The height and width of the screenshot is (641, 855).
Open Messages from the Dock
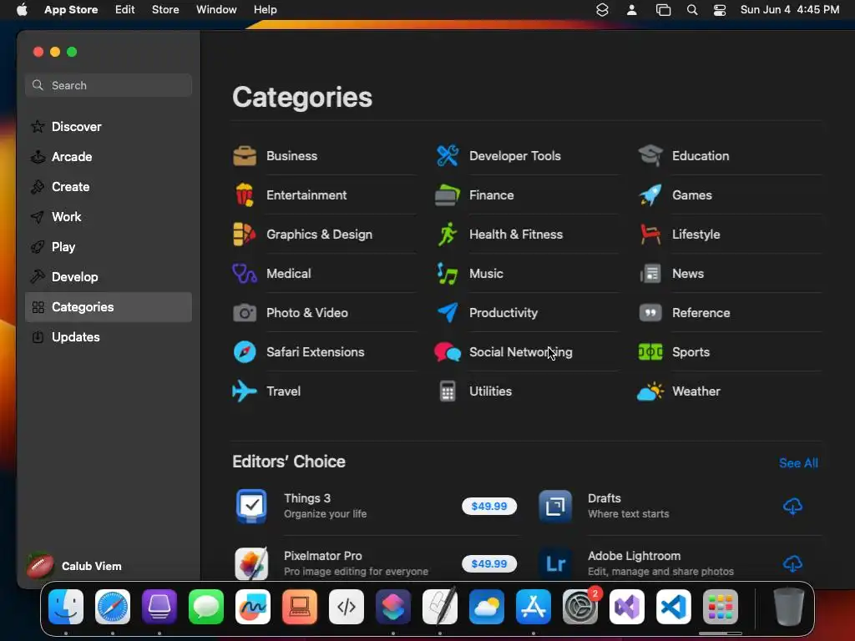(206, 607)
